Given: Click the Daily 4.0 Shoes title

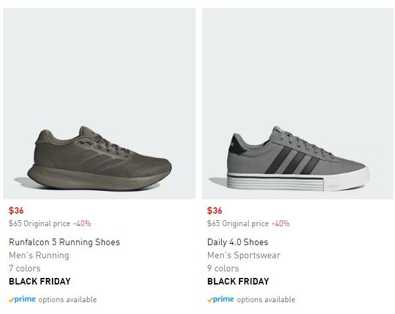Looking at the screenshot, I should 238,243.
